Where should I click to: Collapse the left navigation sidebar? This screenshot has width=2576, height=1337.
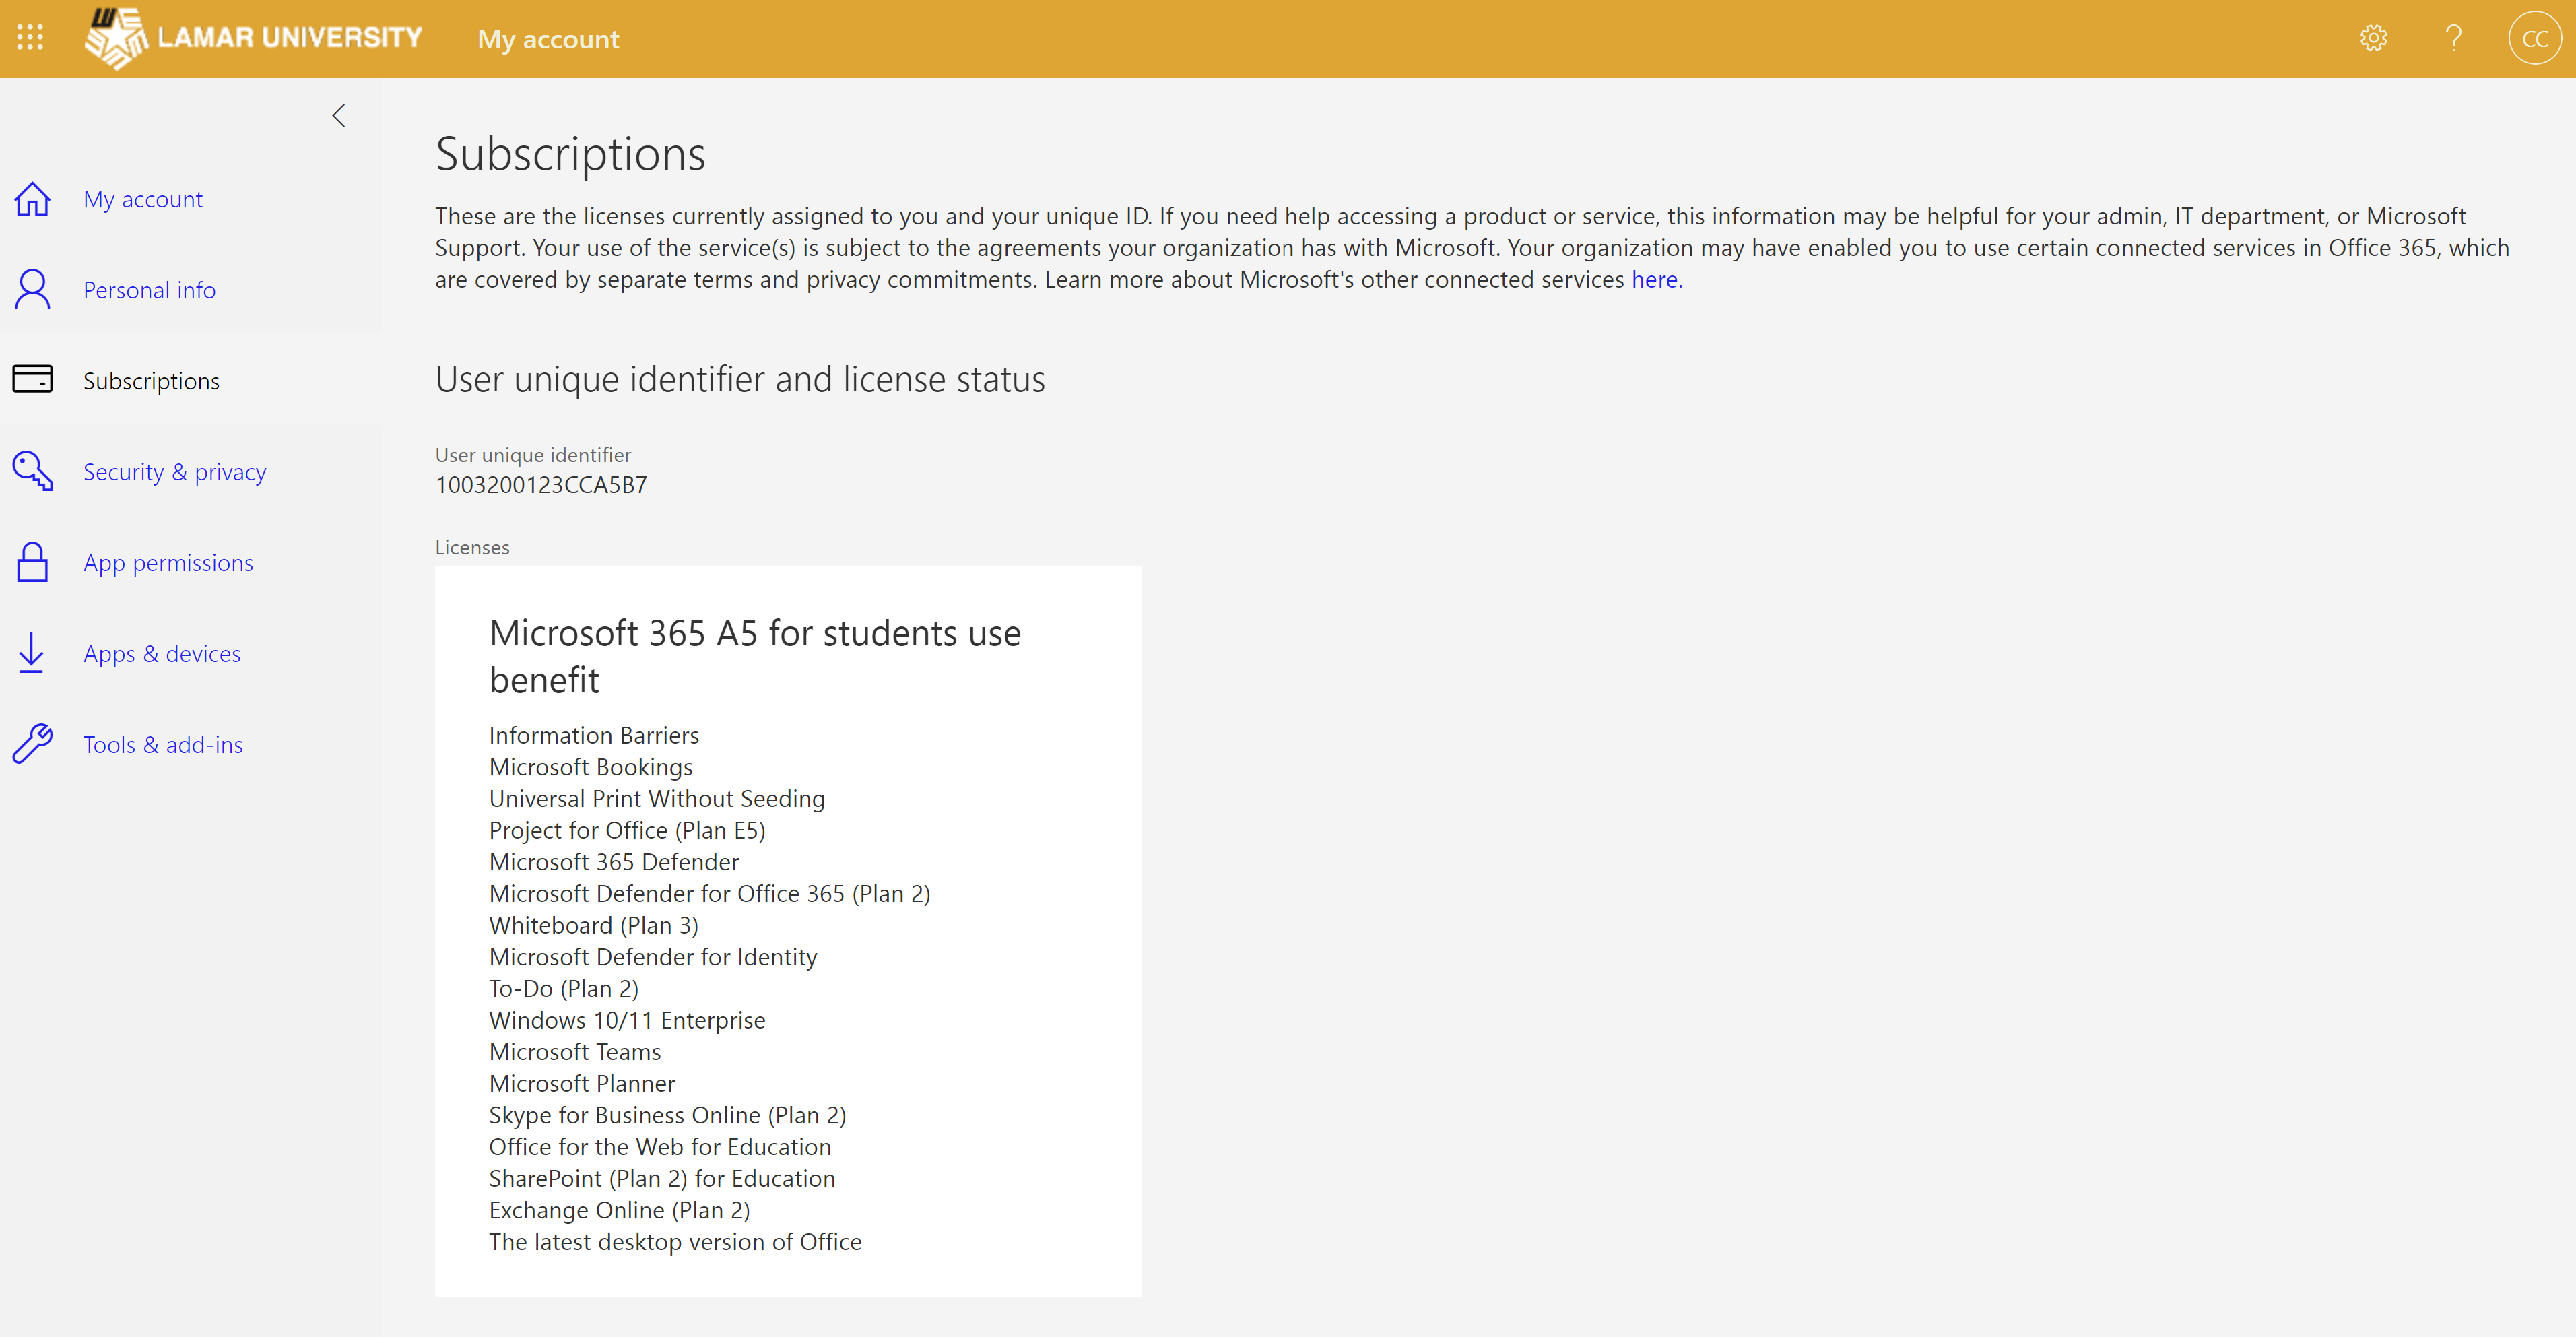tap(339, 114)
